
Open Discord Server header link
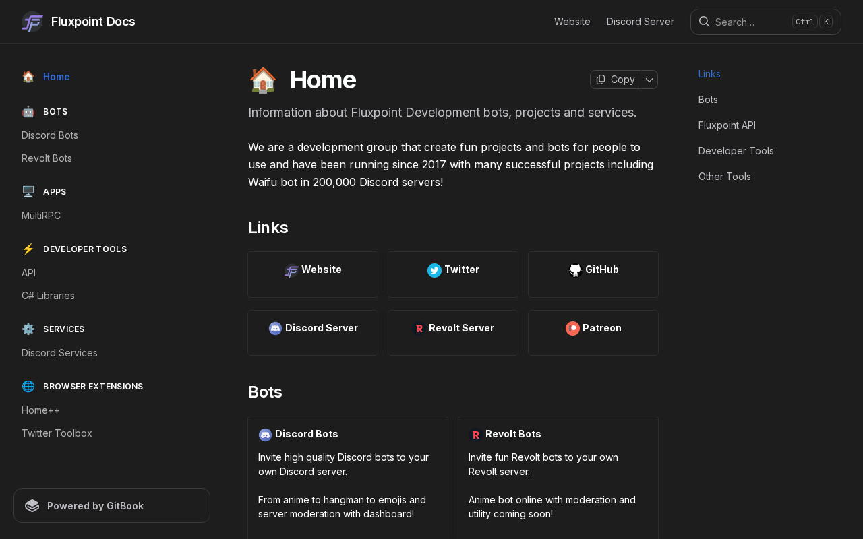click(x=641, y=22)
